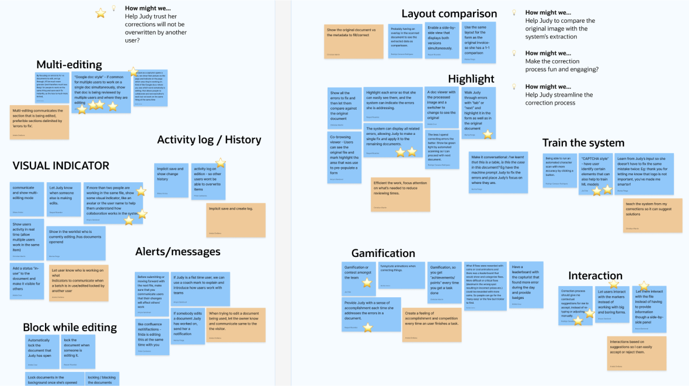Image resolution: width=689 pixels, height=386 pixels.
Task: Select the 'Enable a side-by-side view' note
Action: pyautogui.click(x=442, y=41)
